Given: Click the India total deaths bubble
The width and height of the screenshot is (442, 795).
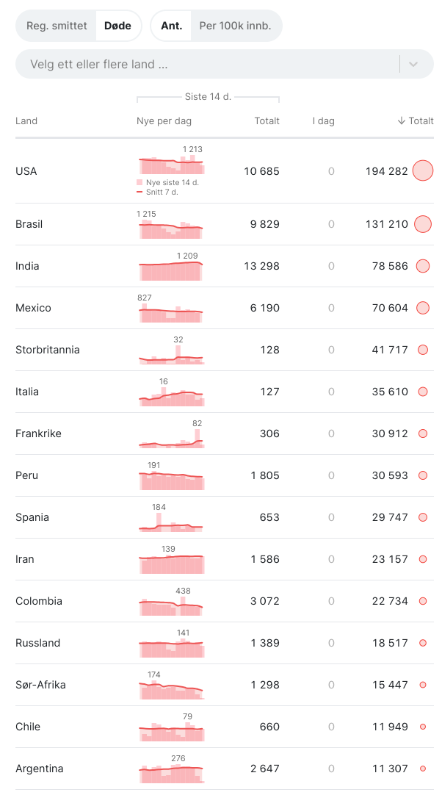Looking at the screenshot, I should coord(423,266).
